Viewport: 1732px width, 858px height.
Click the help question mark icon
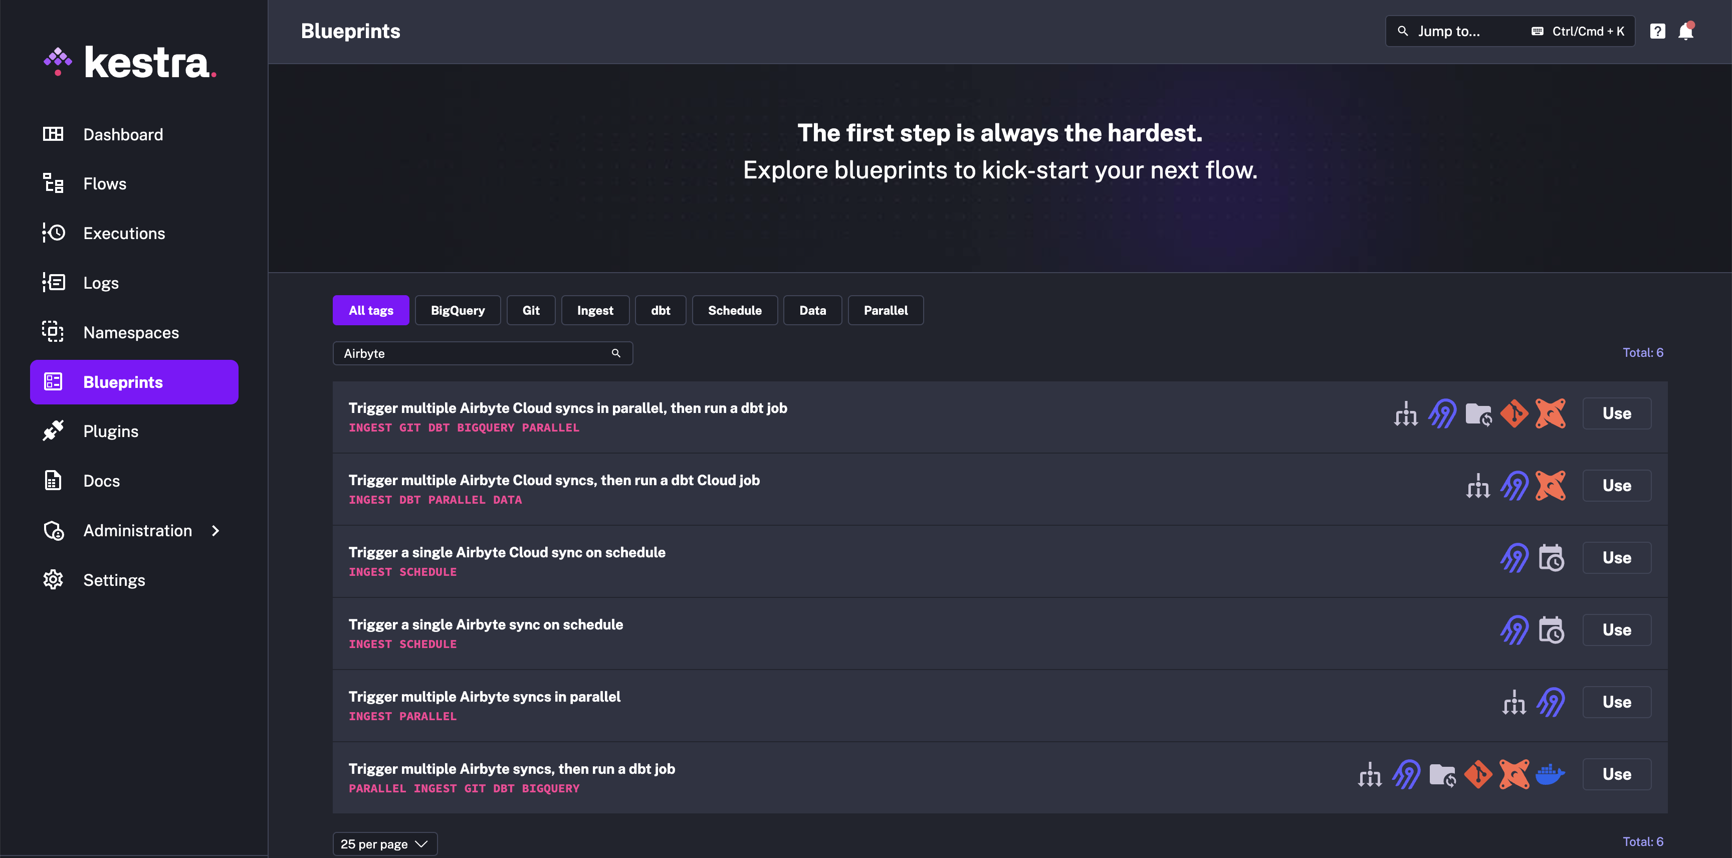[x=1657, y=32]
